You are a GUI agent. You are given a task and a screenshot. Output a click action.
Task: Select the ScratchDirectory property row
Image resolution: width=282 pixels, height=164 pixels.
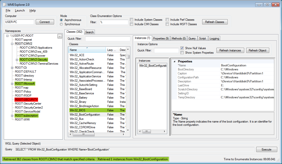[223, 89]
